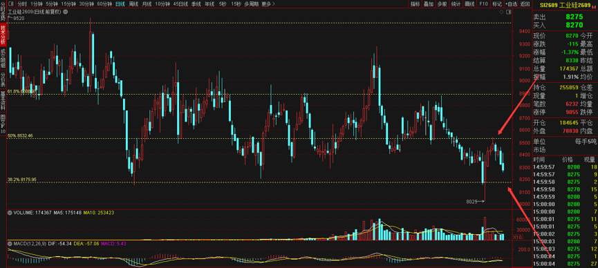The image size is (598, 268).
Task: Click the F10 info button
Action: pos(483,4)
